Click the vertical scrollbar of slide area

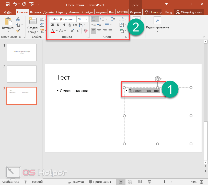tap(205, 140)
